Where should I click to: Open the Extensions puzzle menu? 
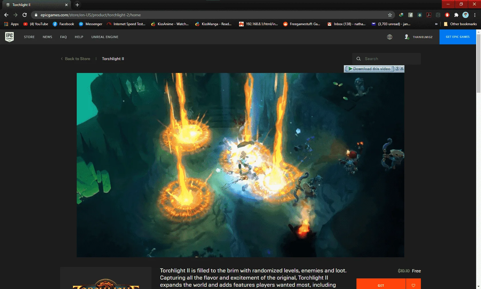click(x=456, y=15)
